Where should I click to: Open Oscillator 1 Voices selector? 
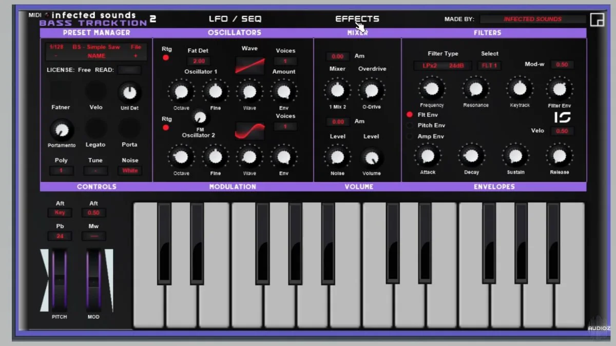pos(285,61)
